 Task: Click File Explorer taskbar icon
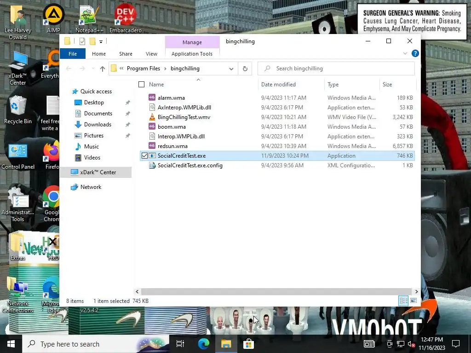226,344
